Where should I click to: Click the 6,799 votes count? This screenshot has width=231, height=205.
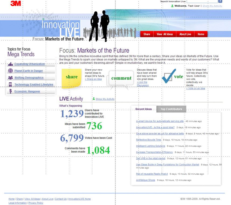tap(72, 138)
